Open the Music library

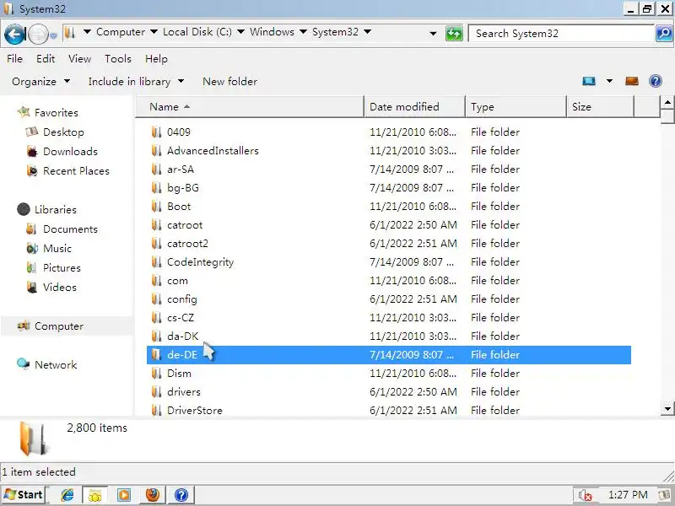tap(57, 248)
